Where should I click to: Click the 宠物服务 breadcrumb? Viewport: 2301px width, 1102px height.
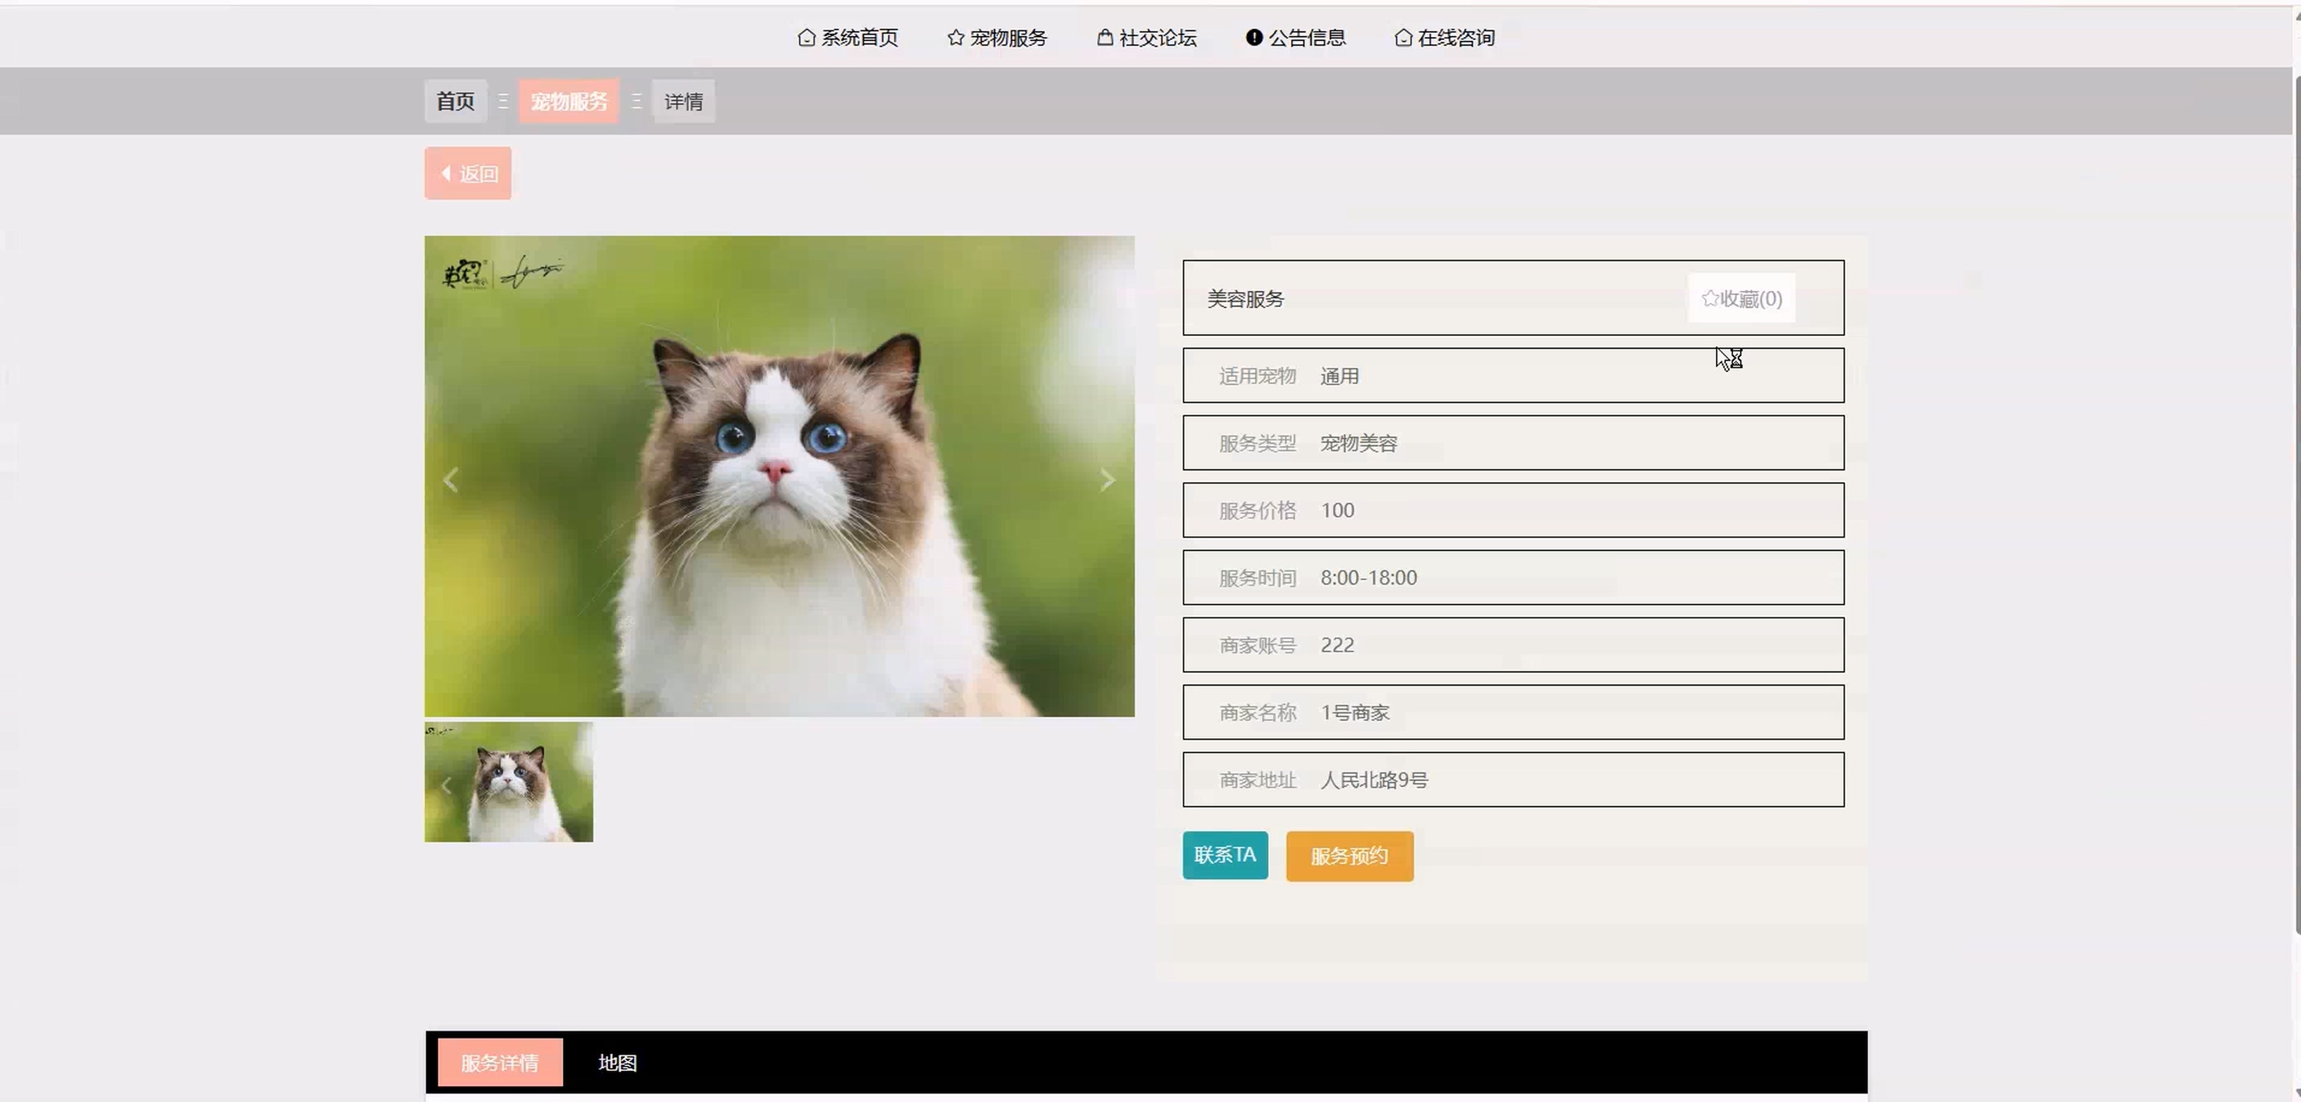[568, 101]
